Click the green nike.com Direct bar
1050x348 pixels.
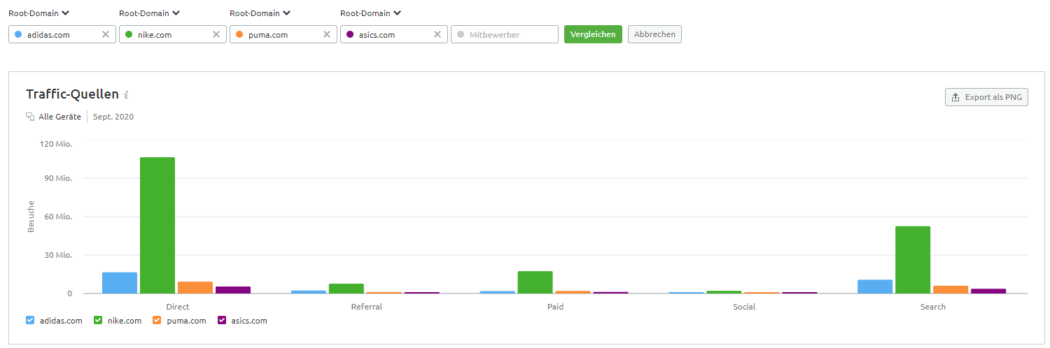coord(157,225)
